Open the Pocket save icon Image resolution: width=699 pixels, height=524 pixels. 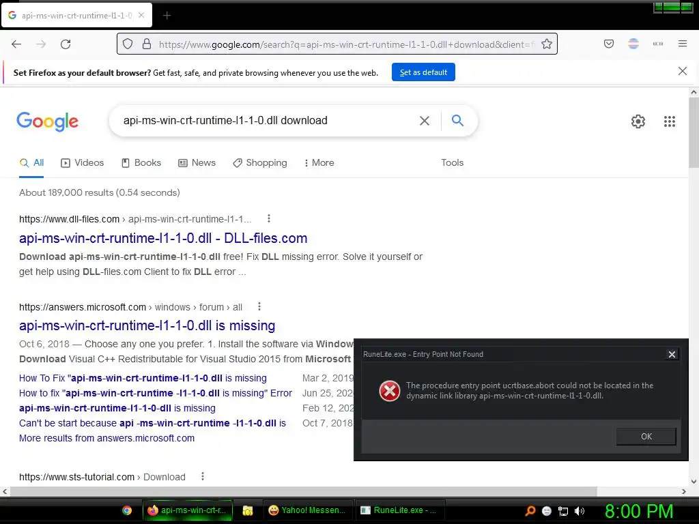click(x=609, y=44)
